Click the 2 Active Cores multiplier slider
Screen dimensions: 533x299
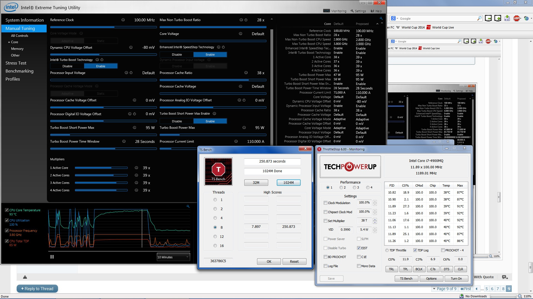[x=101, y=175]
